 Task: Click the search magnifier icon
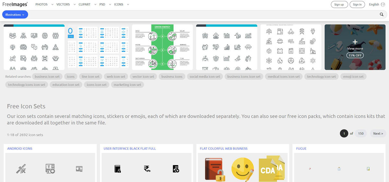click(382, 15)
